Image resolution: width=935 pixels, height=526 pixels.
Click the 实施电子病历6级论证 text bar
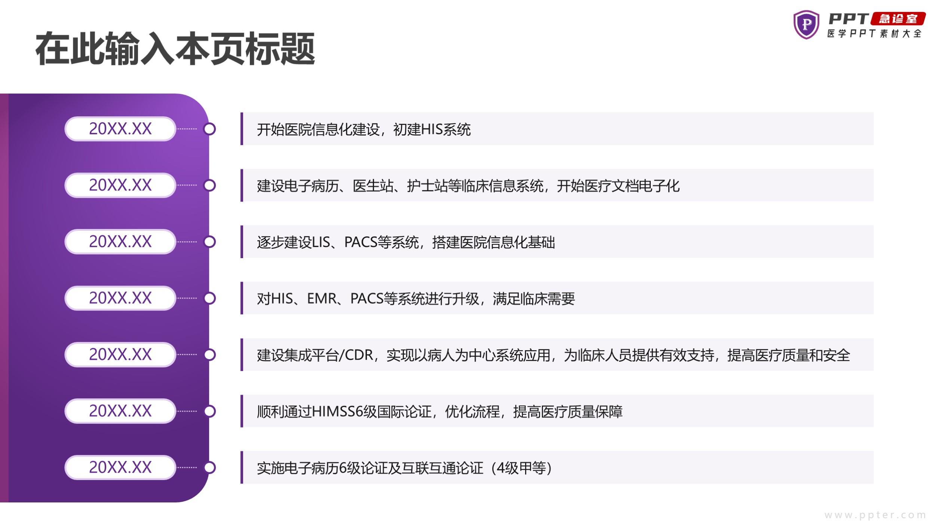coord(404,468)
